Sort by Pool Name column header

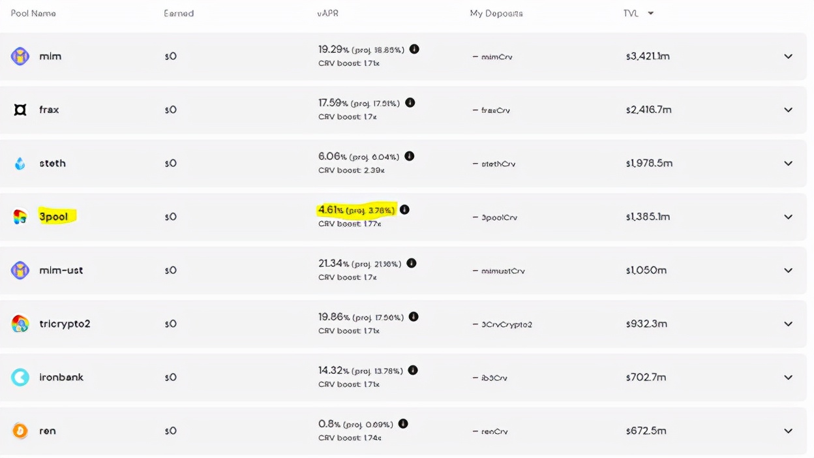(x=33, y=13)
